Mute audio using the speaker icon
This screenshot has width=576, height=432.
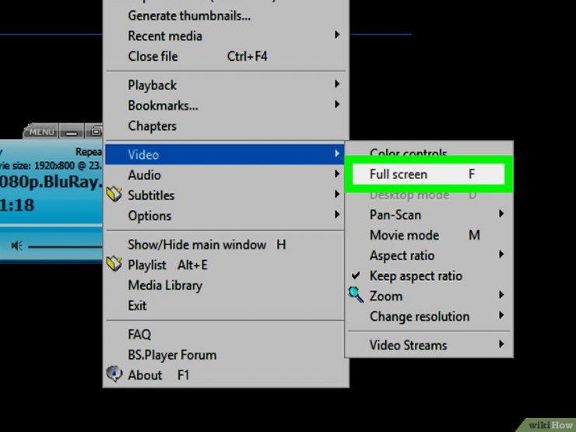16,246
